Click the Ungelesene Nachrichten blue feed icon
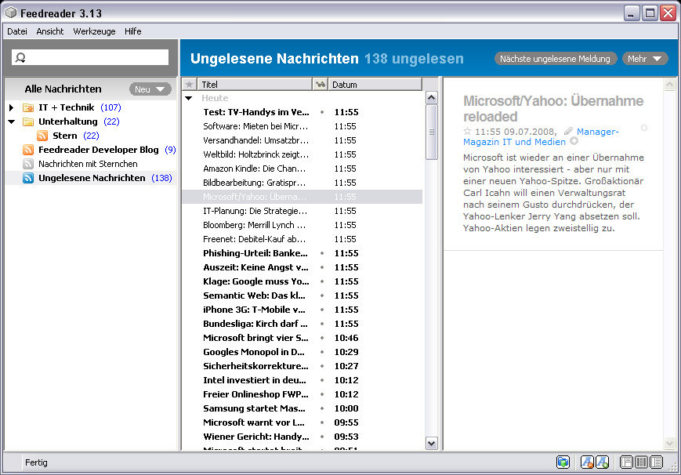This screenshot has height=475, width=681. click(28, 178)
